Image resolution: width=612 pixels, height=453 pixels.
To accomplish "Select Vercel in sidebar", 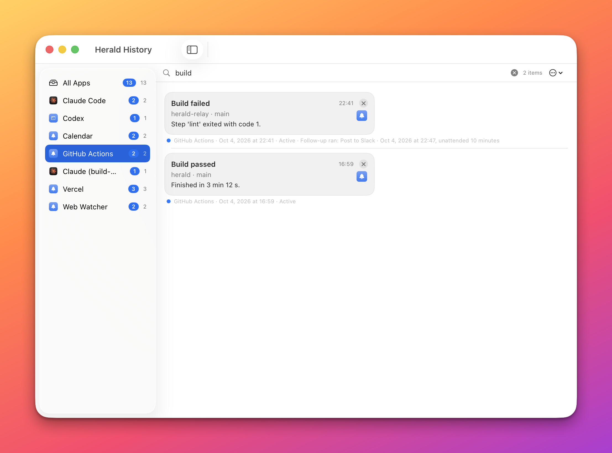I will click(98, 189).
